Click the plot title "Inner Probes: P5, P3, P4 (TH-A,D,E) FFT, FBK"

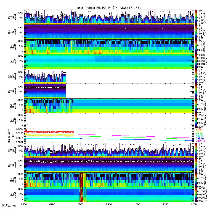tap(109, 8)
